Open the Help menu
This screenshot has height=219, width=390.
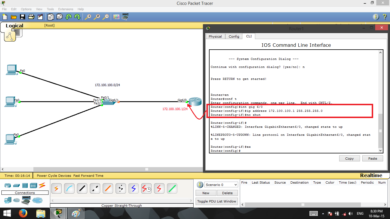[x=81, y=9]
